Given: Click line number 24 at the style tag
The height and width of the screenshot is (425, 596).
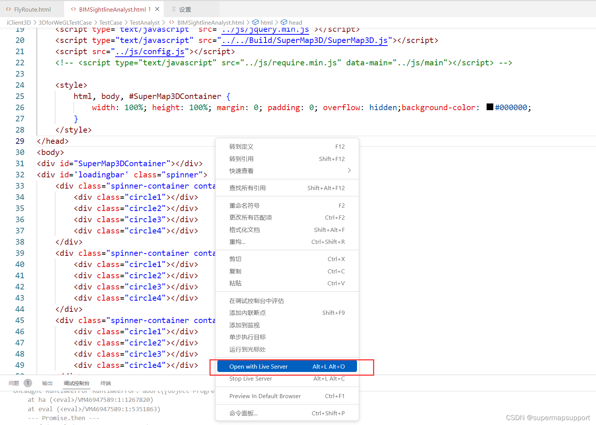Looking at the screenshot, I should (20, 85).
